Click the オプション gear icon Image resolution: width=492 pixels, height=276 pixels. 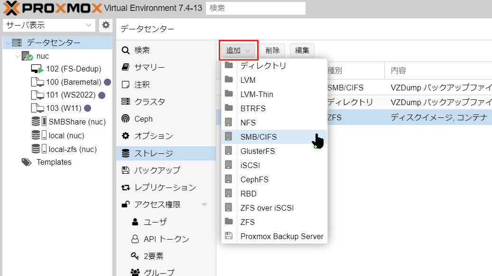click(126, 135)
